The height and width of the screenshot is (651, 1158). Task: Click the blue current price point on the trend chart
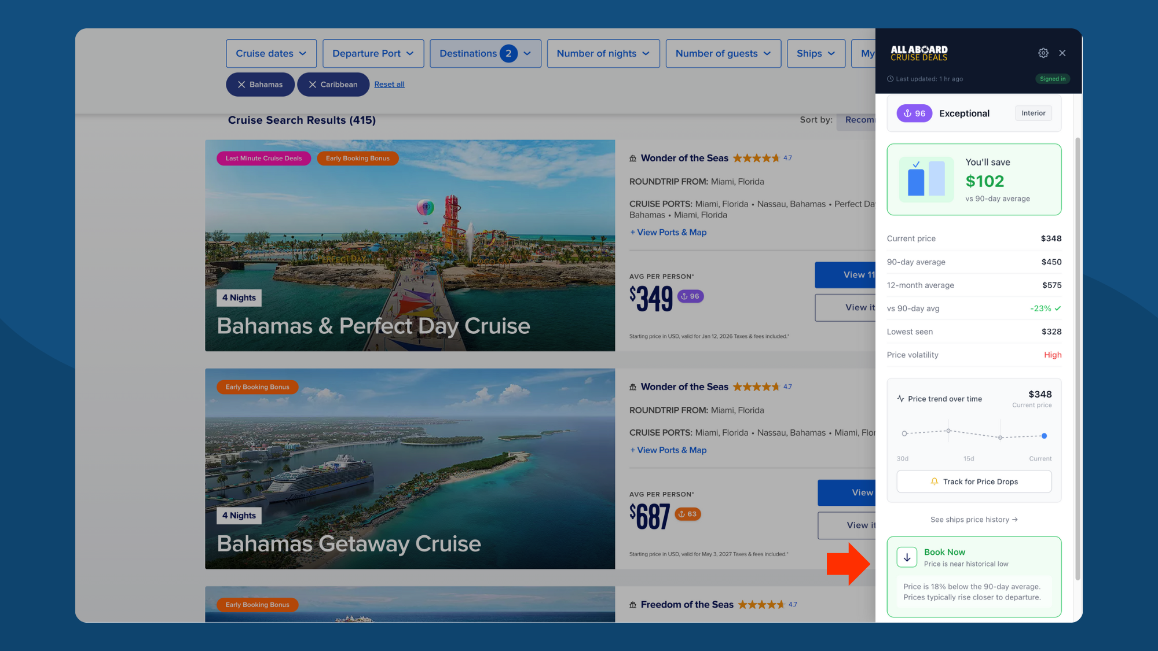click(1044, 436)
